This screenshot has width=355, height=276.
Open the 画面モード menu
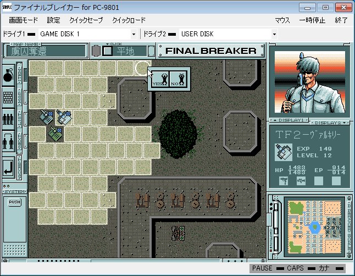[23, 20]
